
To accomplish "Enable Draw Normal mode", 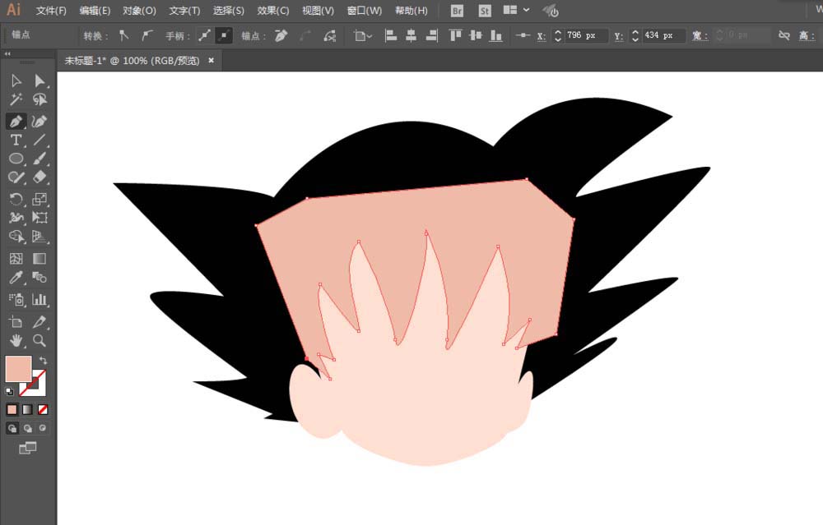I will coord(12,429).
